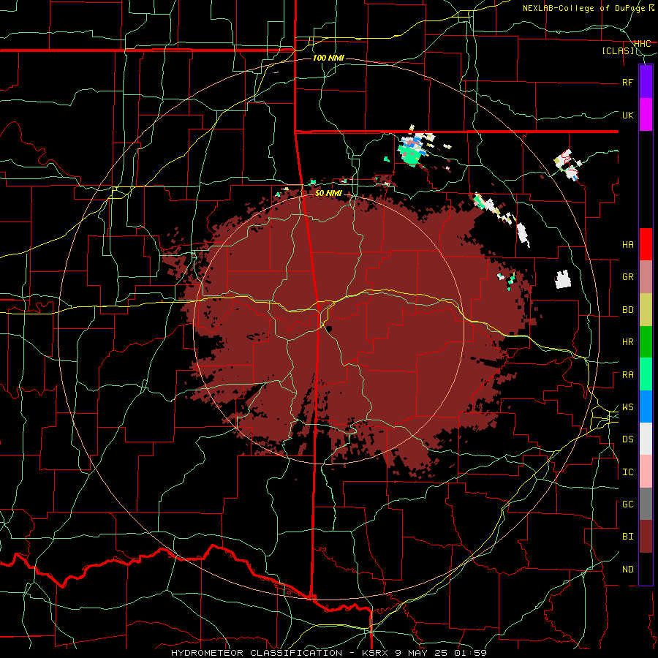
Task: Click the green and blue echo cluster north-northeast
Action: pos(412,149)
